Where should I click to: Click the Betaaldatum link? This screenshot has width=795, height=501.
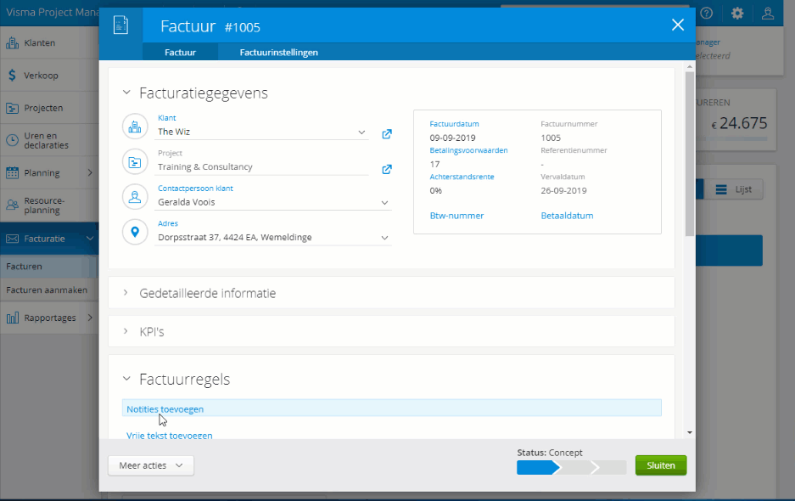pyautogui.click(x=567, y=216)
